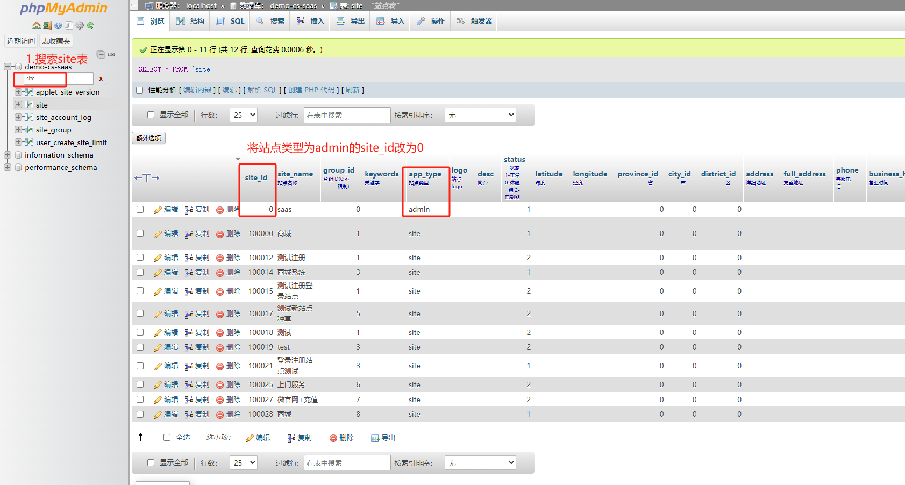Viewport: 905px width, 485px height.
Task: Open the top 行数 row count dropdown
Action: pos(244,115)
